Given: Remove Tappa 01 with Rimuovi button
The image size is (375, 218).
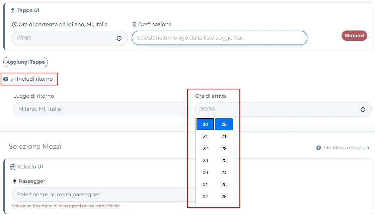Looking at the screenshot, I should [354, 35].
